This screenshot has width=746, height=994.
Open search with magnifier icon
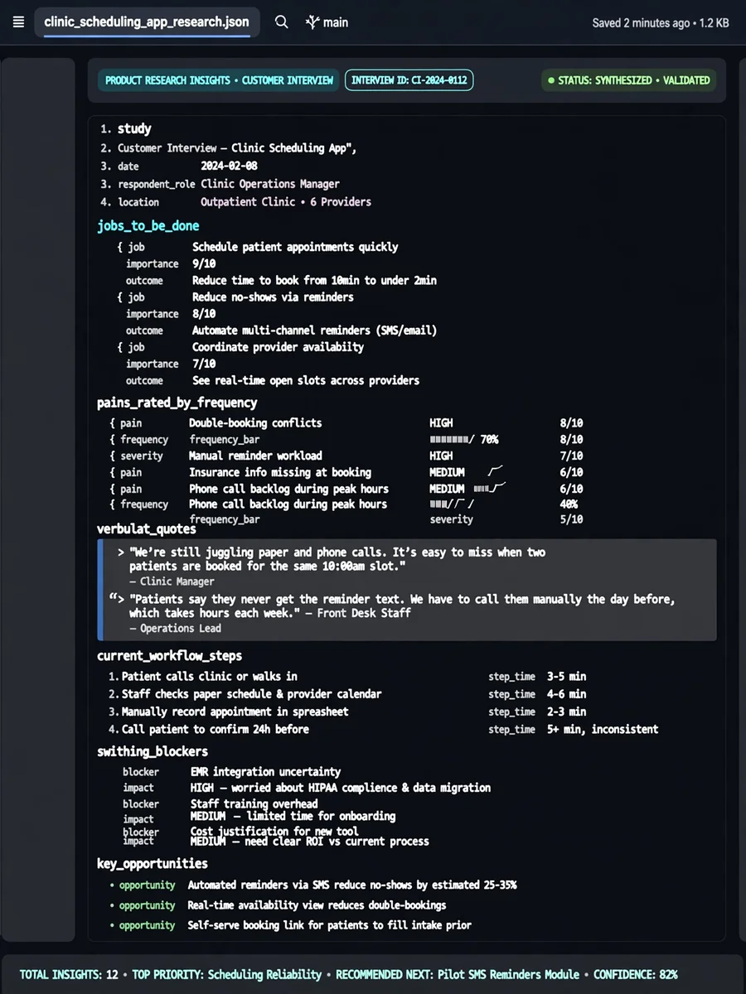pos(282,22)
